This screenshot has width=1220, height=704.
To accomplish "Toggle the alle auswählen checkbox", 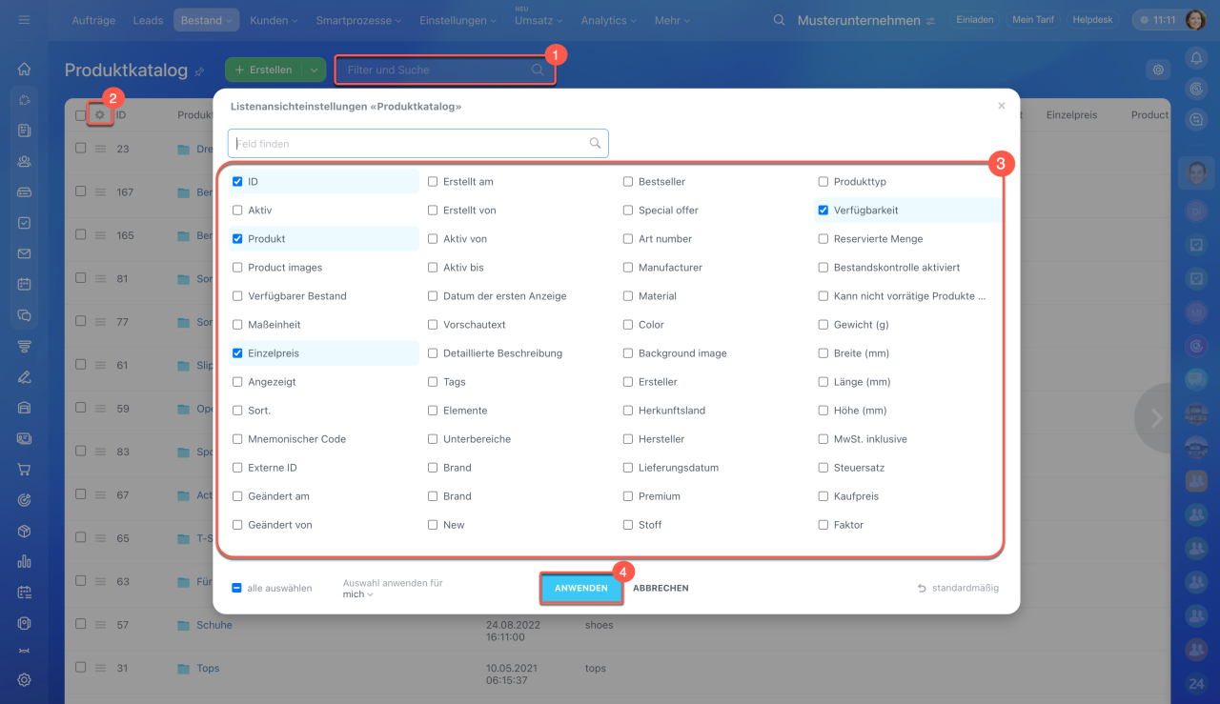I will tap(236, 588).
